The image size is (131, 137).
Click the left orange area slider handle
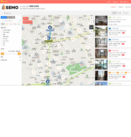(2, 54)
